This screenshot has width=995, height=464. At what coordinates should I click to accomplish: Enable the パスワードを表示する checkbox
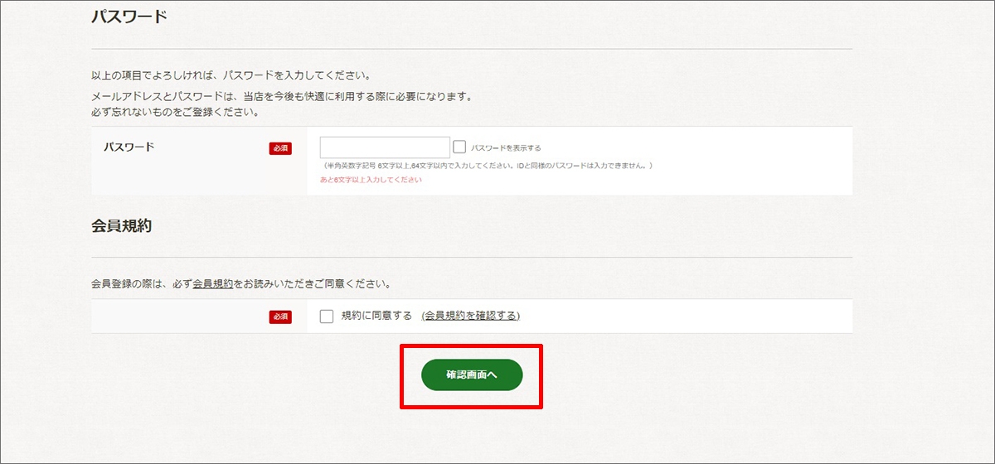point(459,147)
